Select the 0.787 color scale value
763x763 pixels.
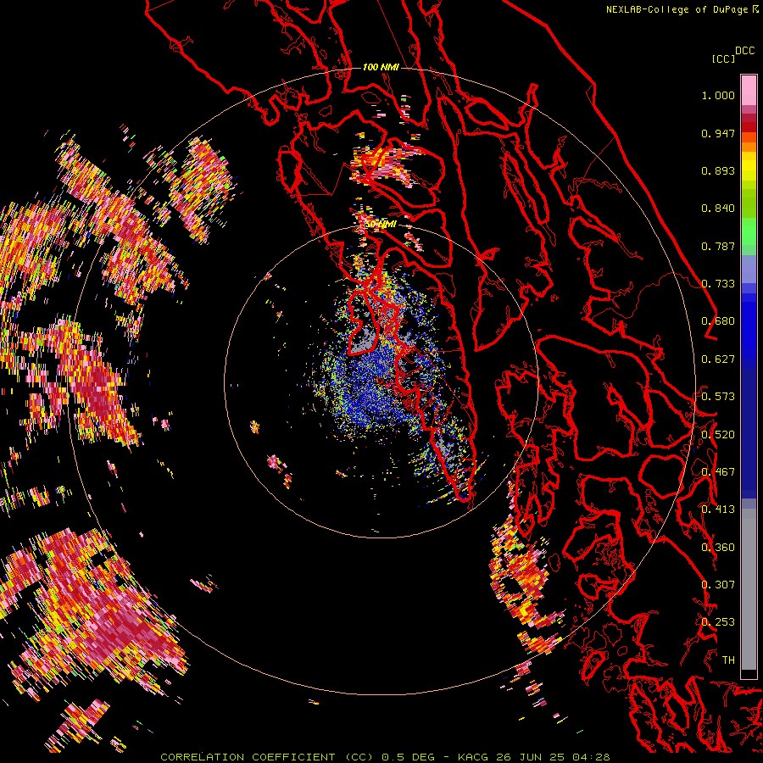coord(718,246)
